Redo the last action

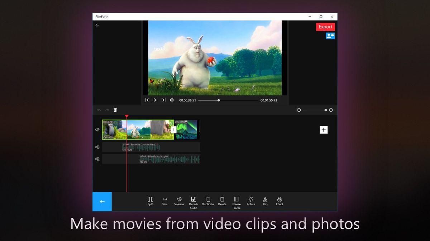pyautogui.click(x=107, y=110)
